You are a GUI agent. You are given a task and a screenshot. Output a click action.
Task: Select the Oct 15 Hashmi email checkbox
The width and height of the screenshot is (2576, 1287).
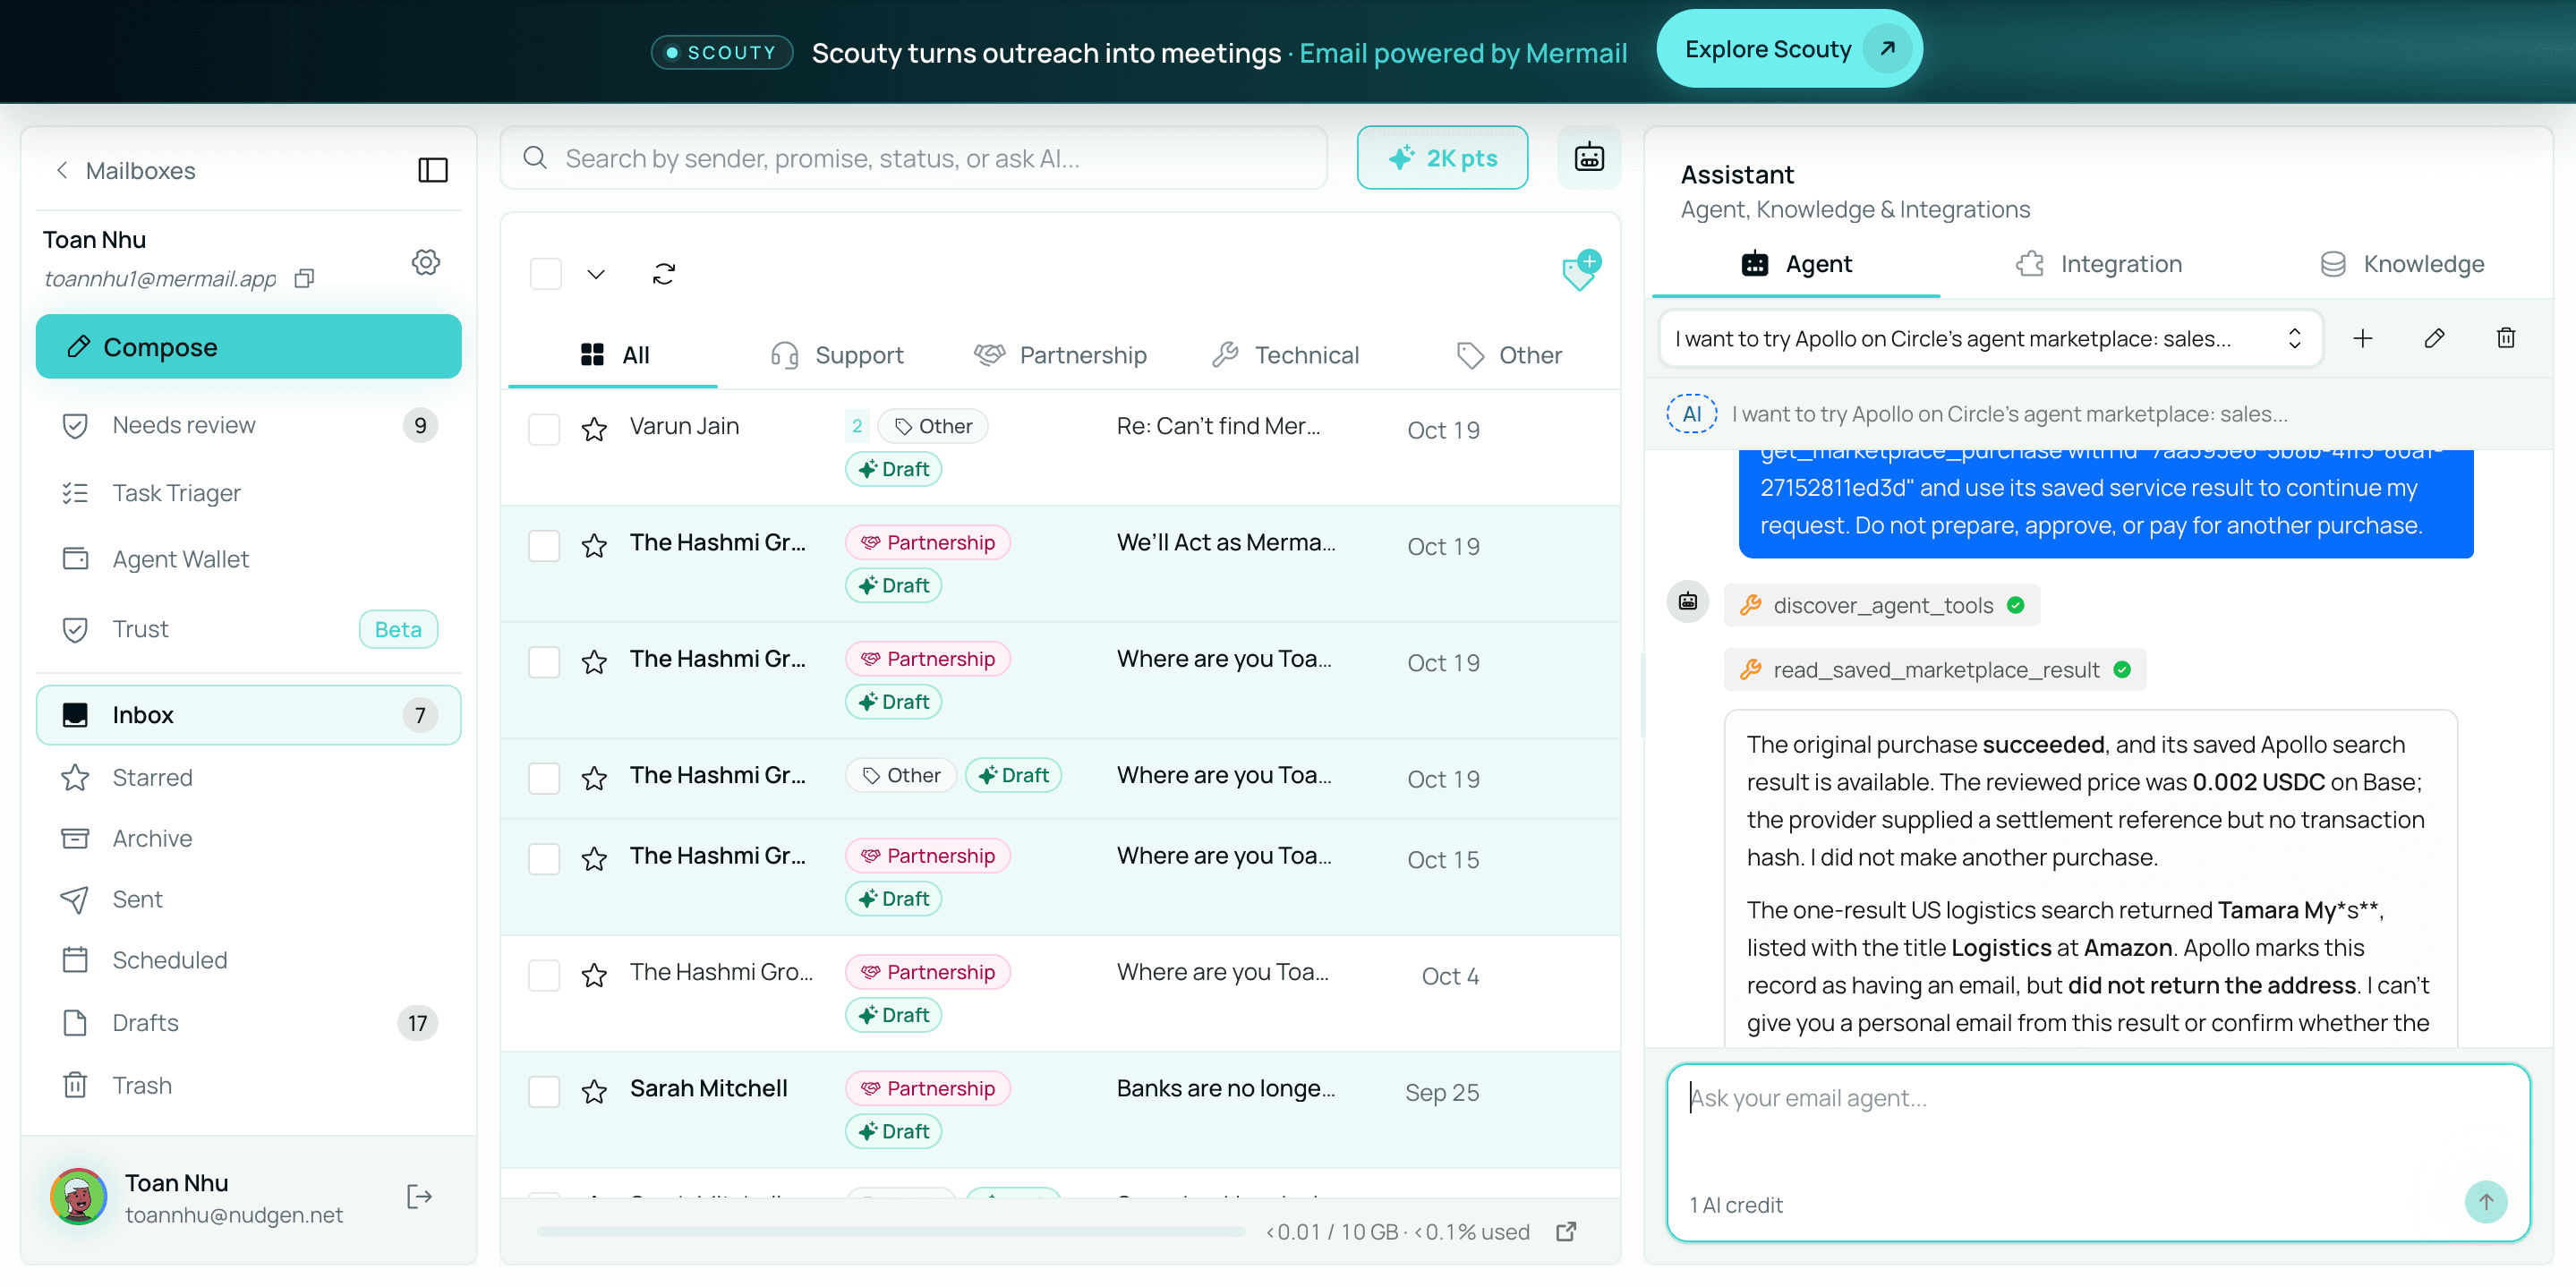click(x=544, y=859)
